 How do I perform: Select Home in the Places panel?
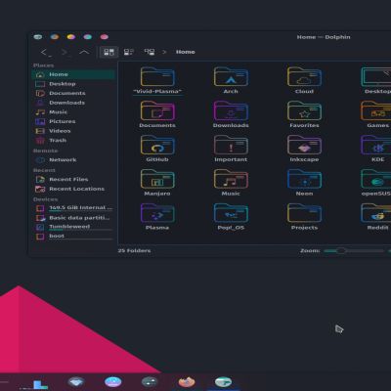73,74
